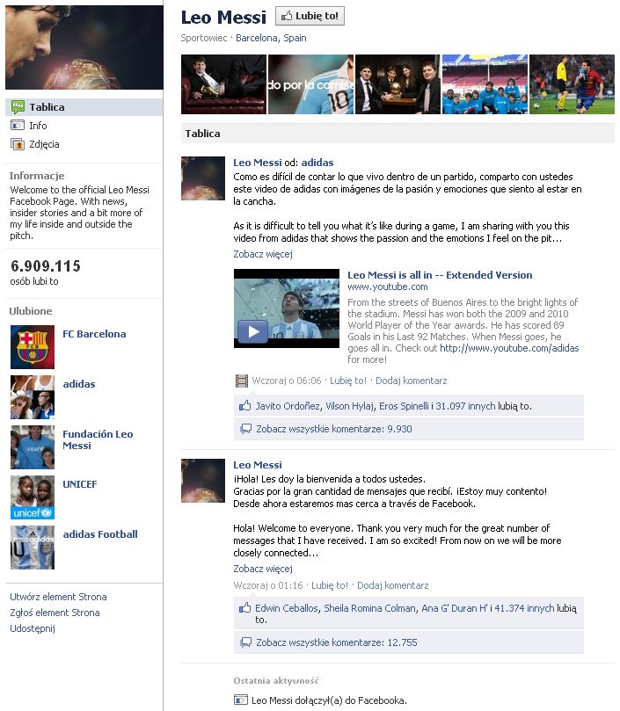Screen dimensions: 620x711
Task: Open the Fundación Leo Messi link
Action: tap(98, 439)
